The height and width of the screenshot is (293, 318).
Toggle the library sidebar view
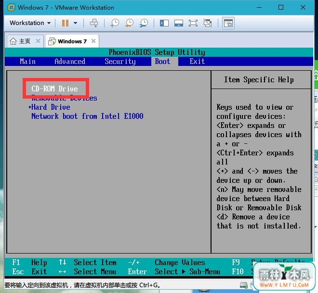coord(164,23)
